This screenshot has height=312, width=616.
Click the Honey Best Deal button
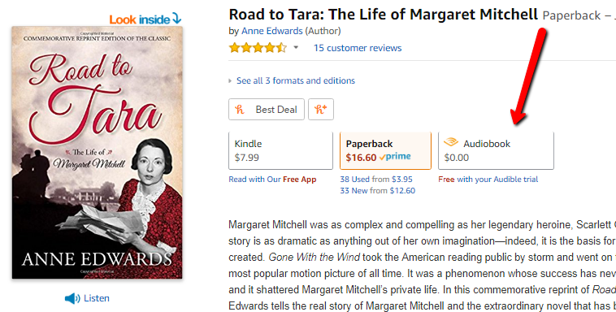pyautogui.click(x=267, y=109)
